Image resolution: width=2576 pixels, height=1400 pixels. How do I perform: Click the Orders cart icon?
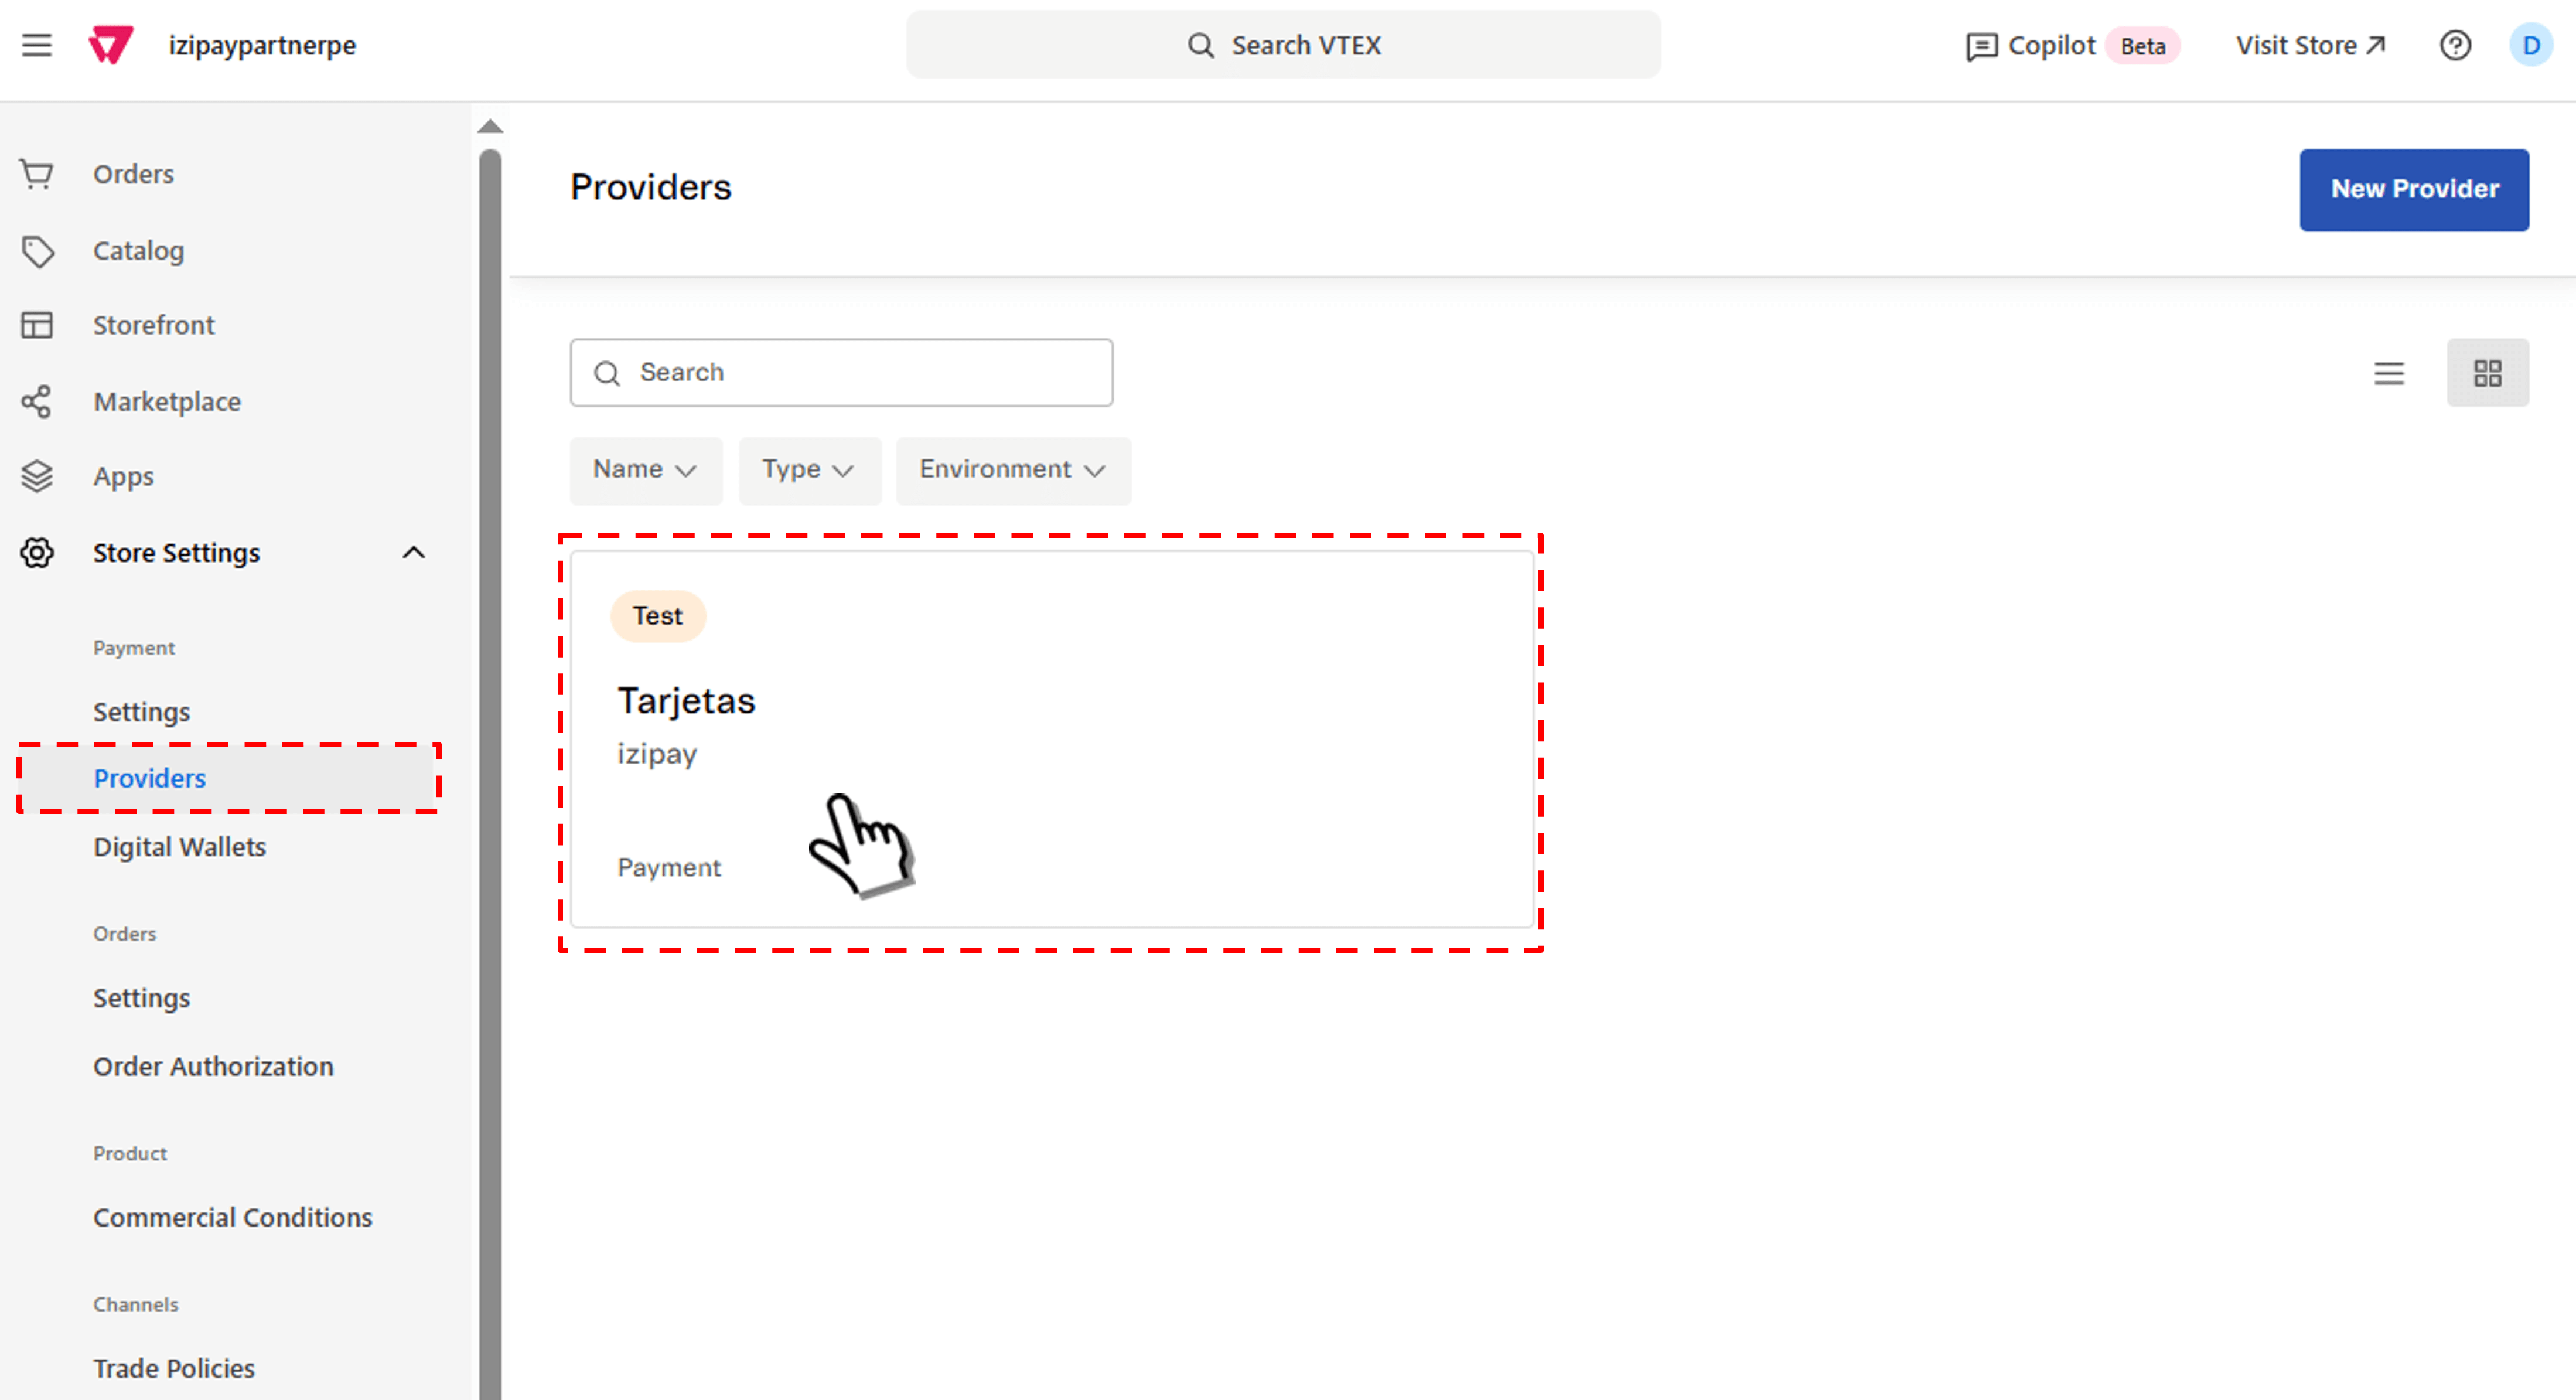click(37, 174)
